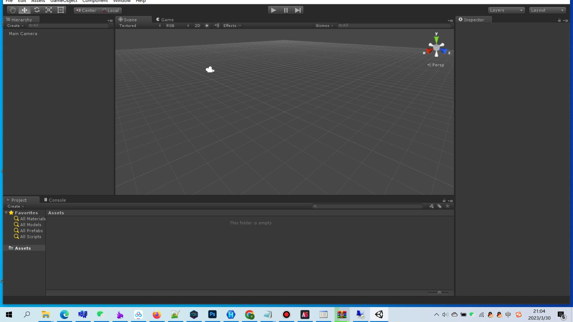Toggle Persp projection label
The image size is (573, 322).
click(436, 65)
